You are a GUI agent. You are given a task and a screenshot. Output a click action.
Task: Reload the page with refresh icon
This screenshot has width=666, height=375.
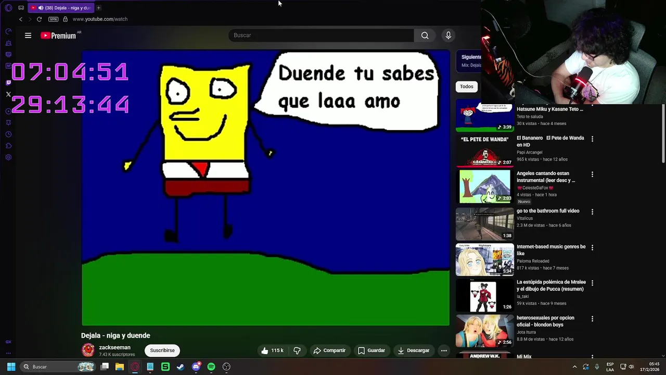(x=39, y=19)
